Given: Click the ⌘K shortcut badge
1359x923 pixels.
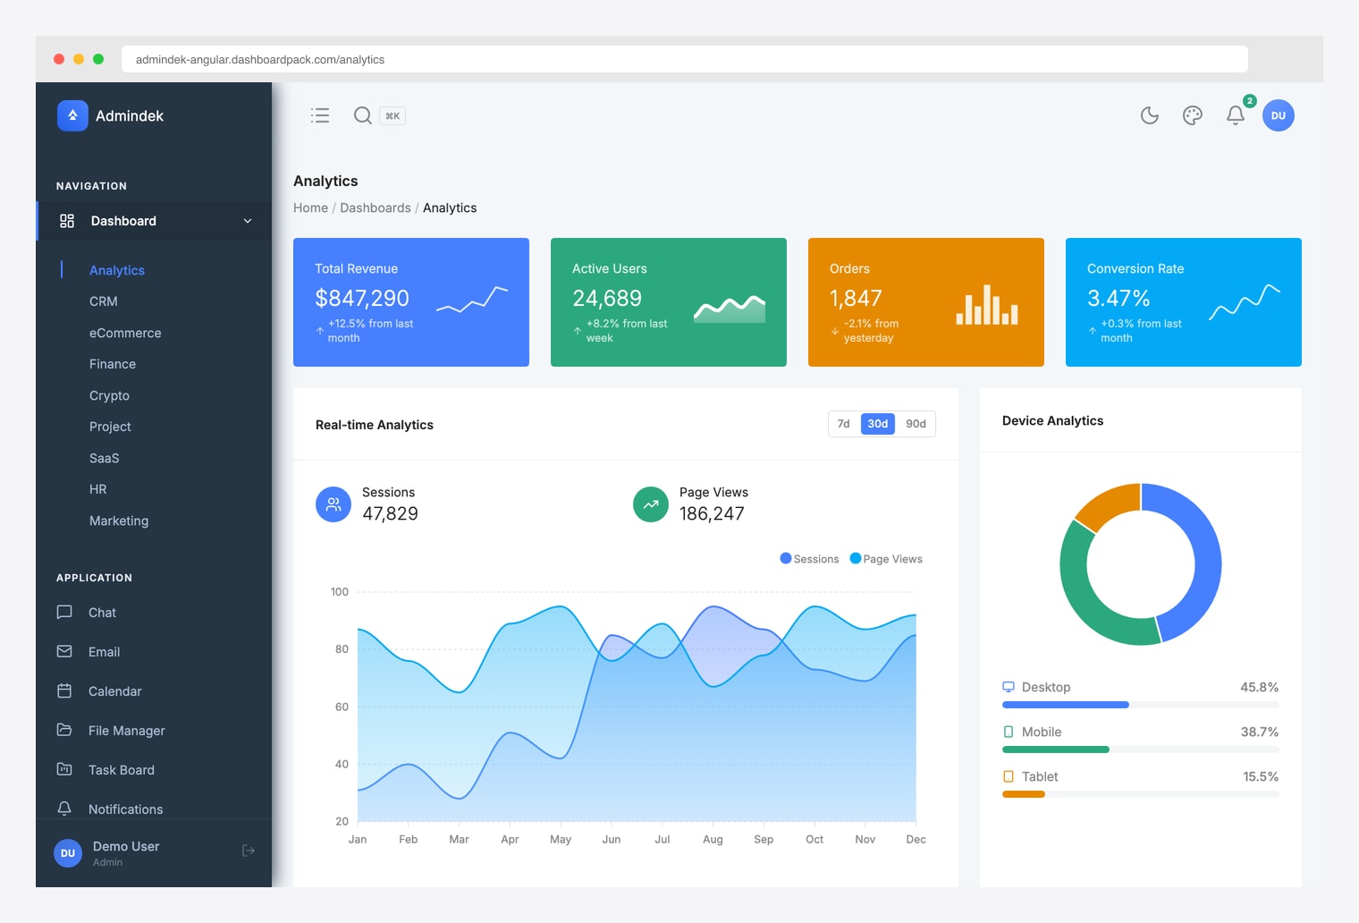Looking at the screenshot, I should click(393, 115).
